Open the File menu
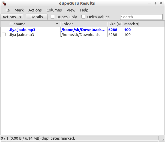165x142 pixels. coord(7,10)
